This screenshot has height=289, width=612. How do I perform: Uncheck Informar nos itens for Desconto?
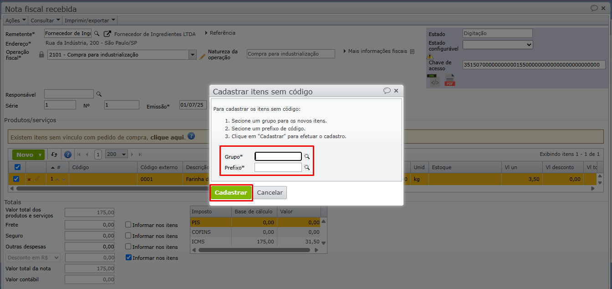128,258
